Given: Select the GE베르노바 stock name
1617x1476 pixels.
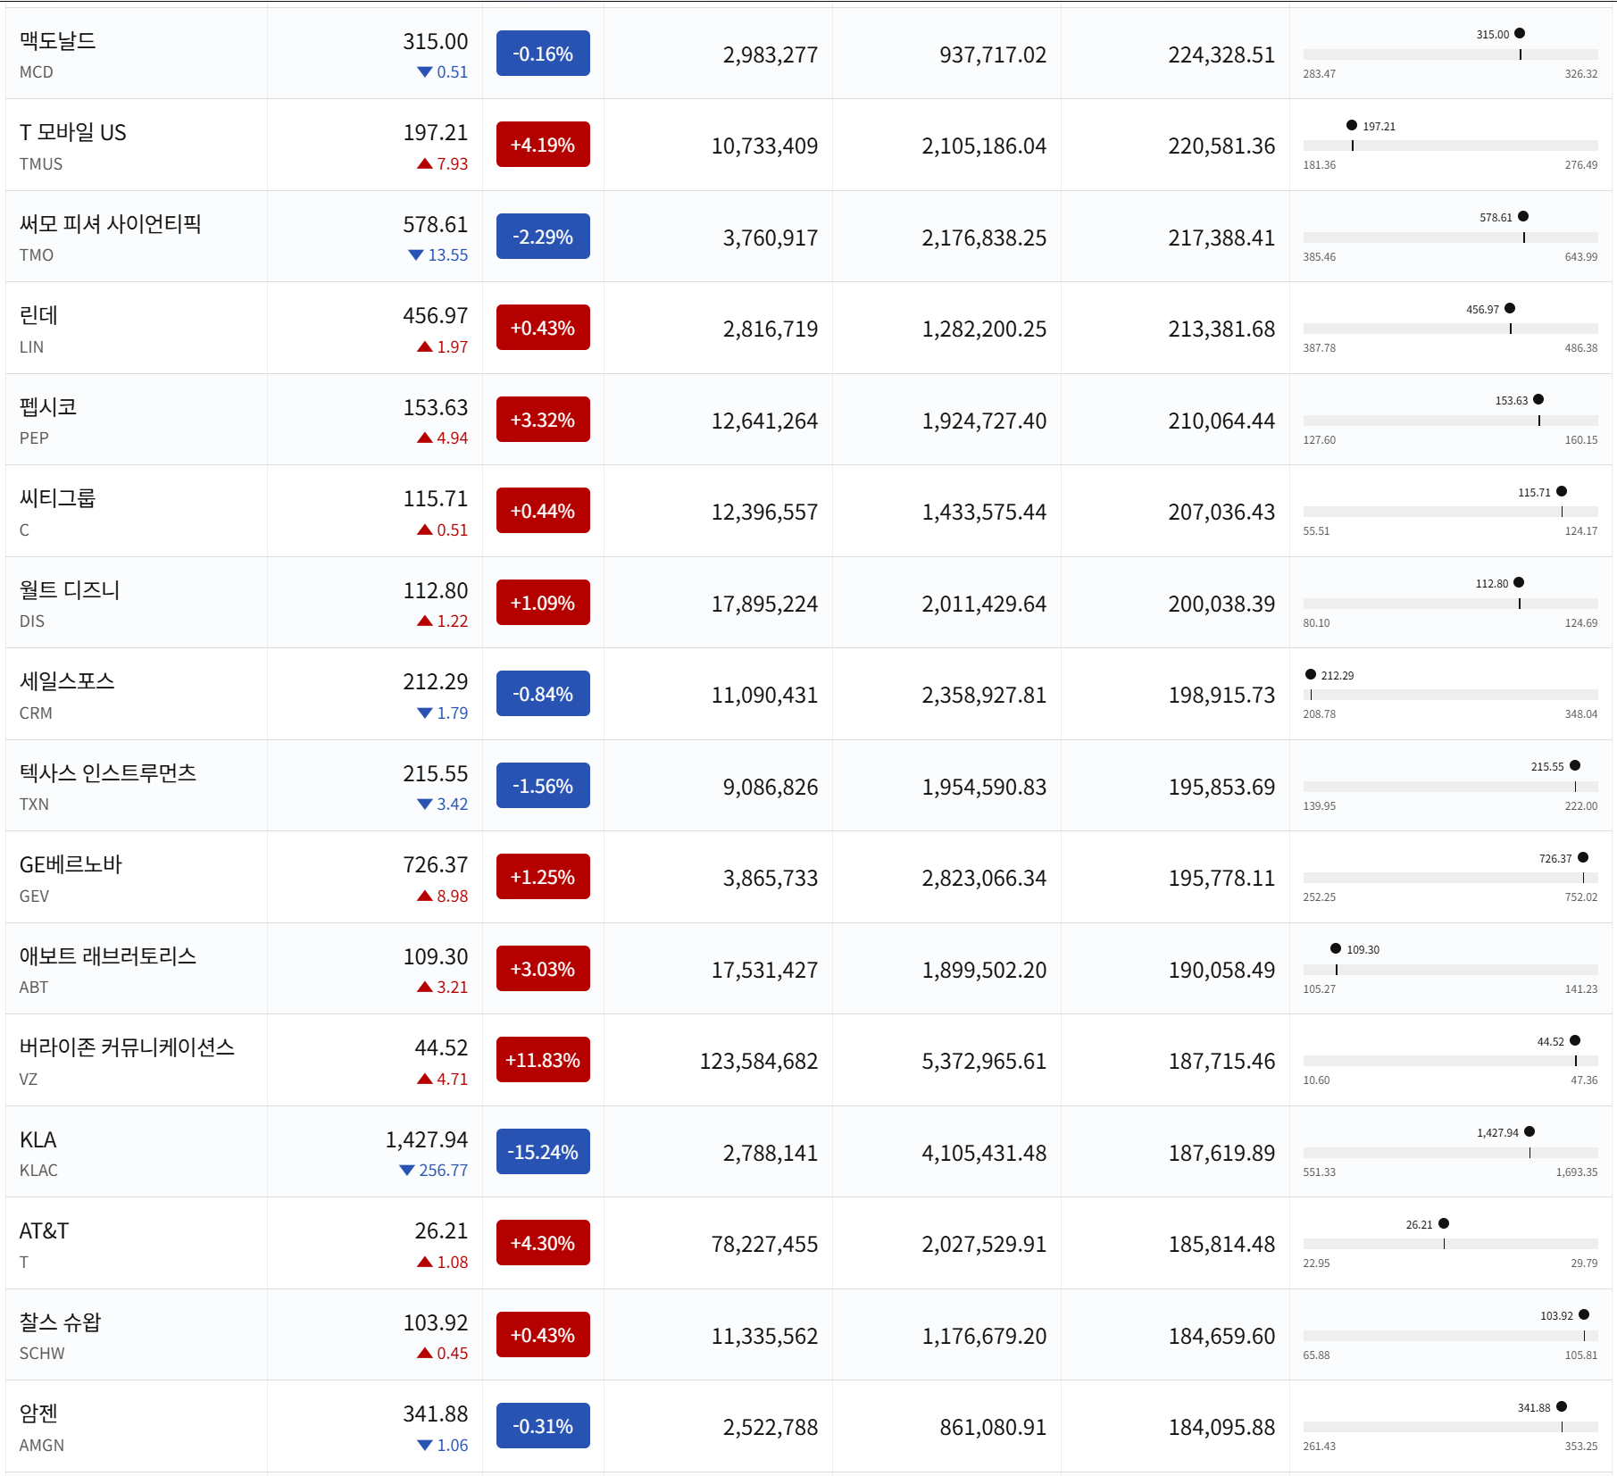Looking at the screenshot, I should (71, 864).
